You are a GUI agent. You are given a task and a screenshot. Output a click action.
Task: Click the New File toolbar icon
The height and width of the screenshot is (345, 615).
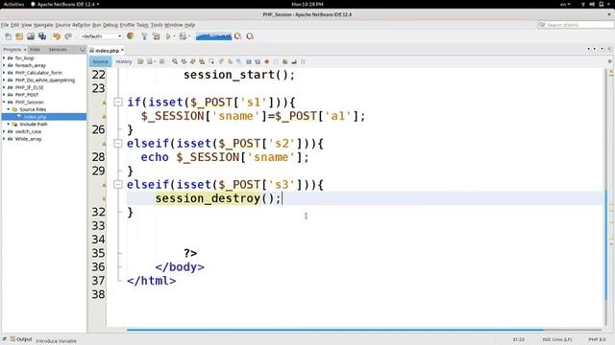(8, 36)
